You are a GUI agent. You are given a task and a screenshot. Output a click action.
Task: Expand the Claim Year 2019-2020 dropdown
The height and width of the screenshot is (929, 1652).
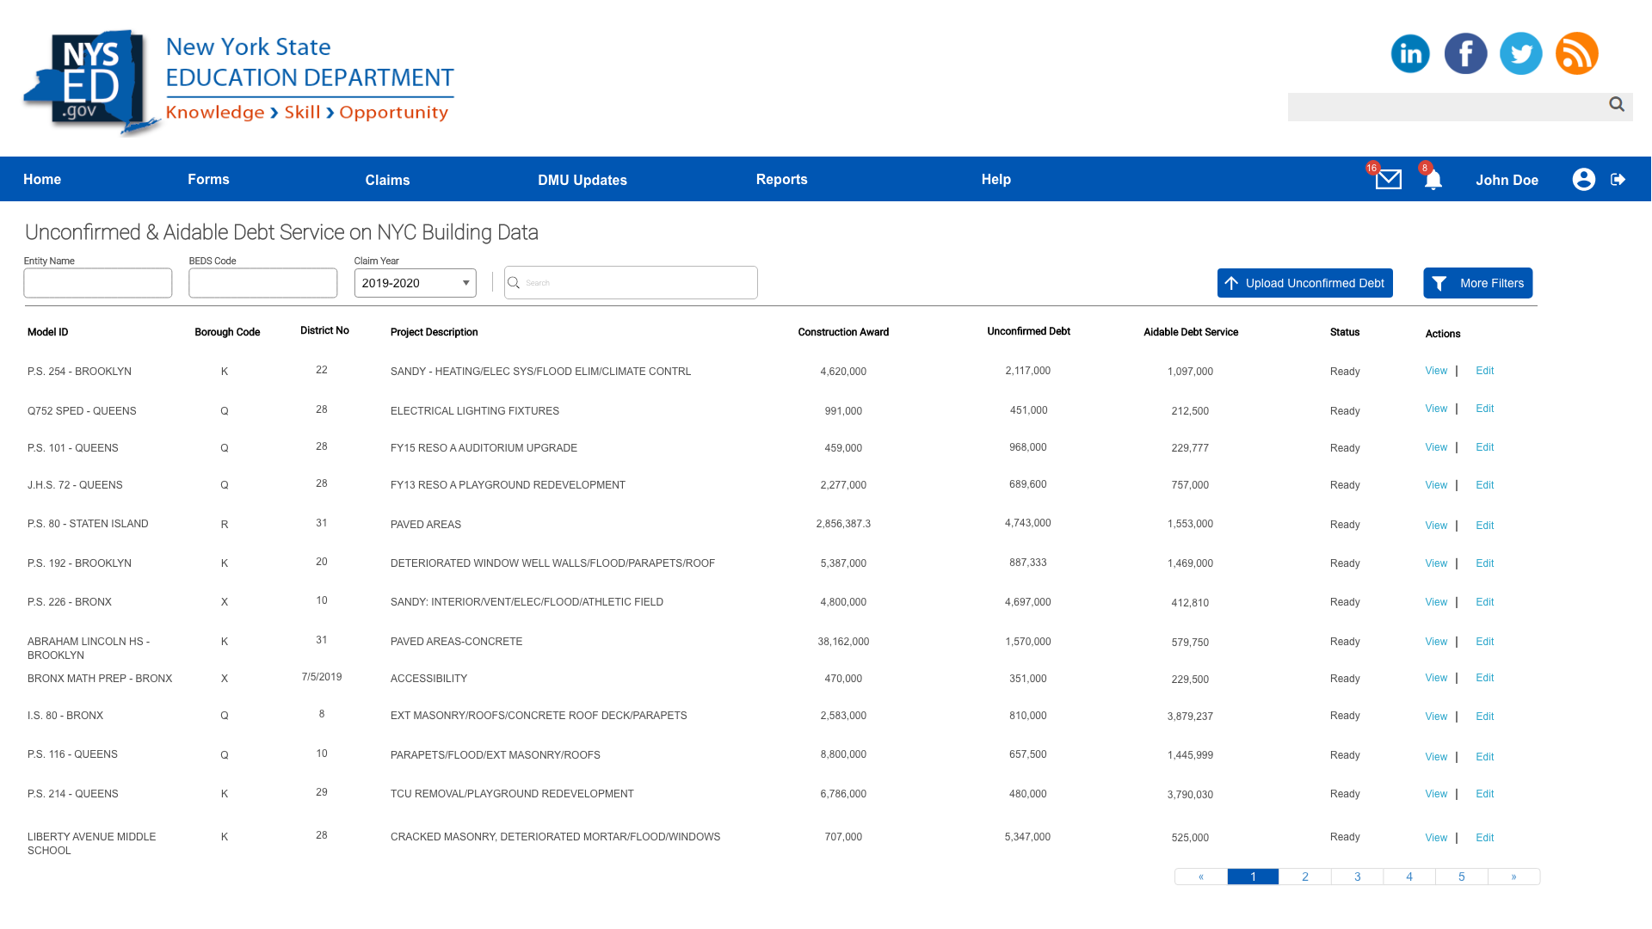tap(415, 283)
